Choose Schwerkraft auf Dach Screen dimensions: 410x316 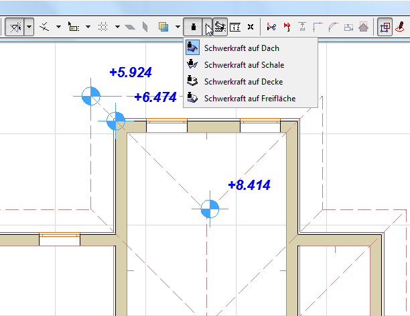click(x=251, y=48)
